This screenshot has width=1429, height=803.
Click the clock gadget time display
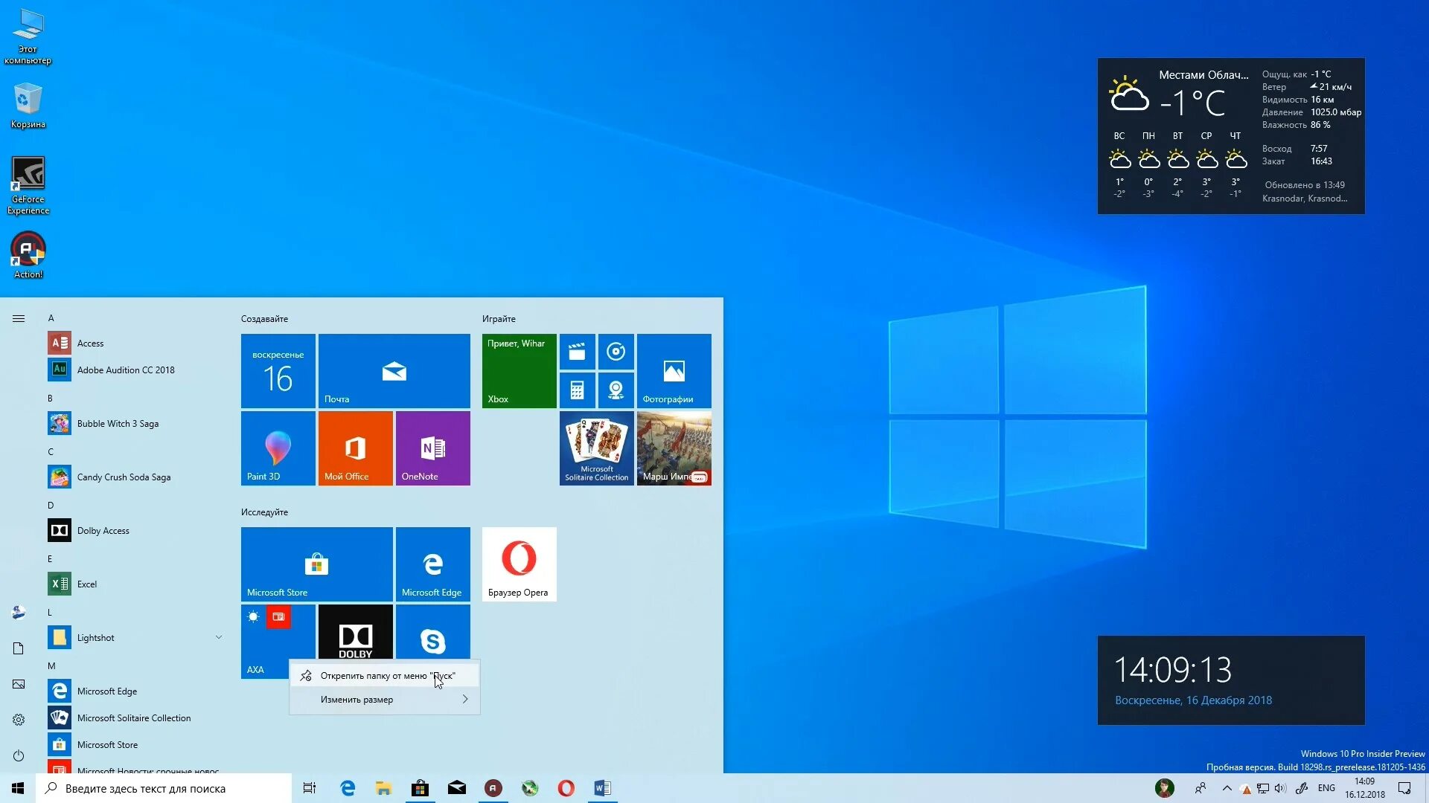1173,670
